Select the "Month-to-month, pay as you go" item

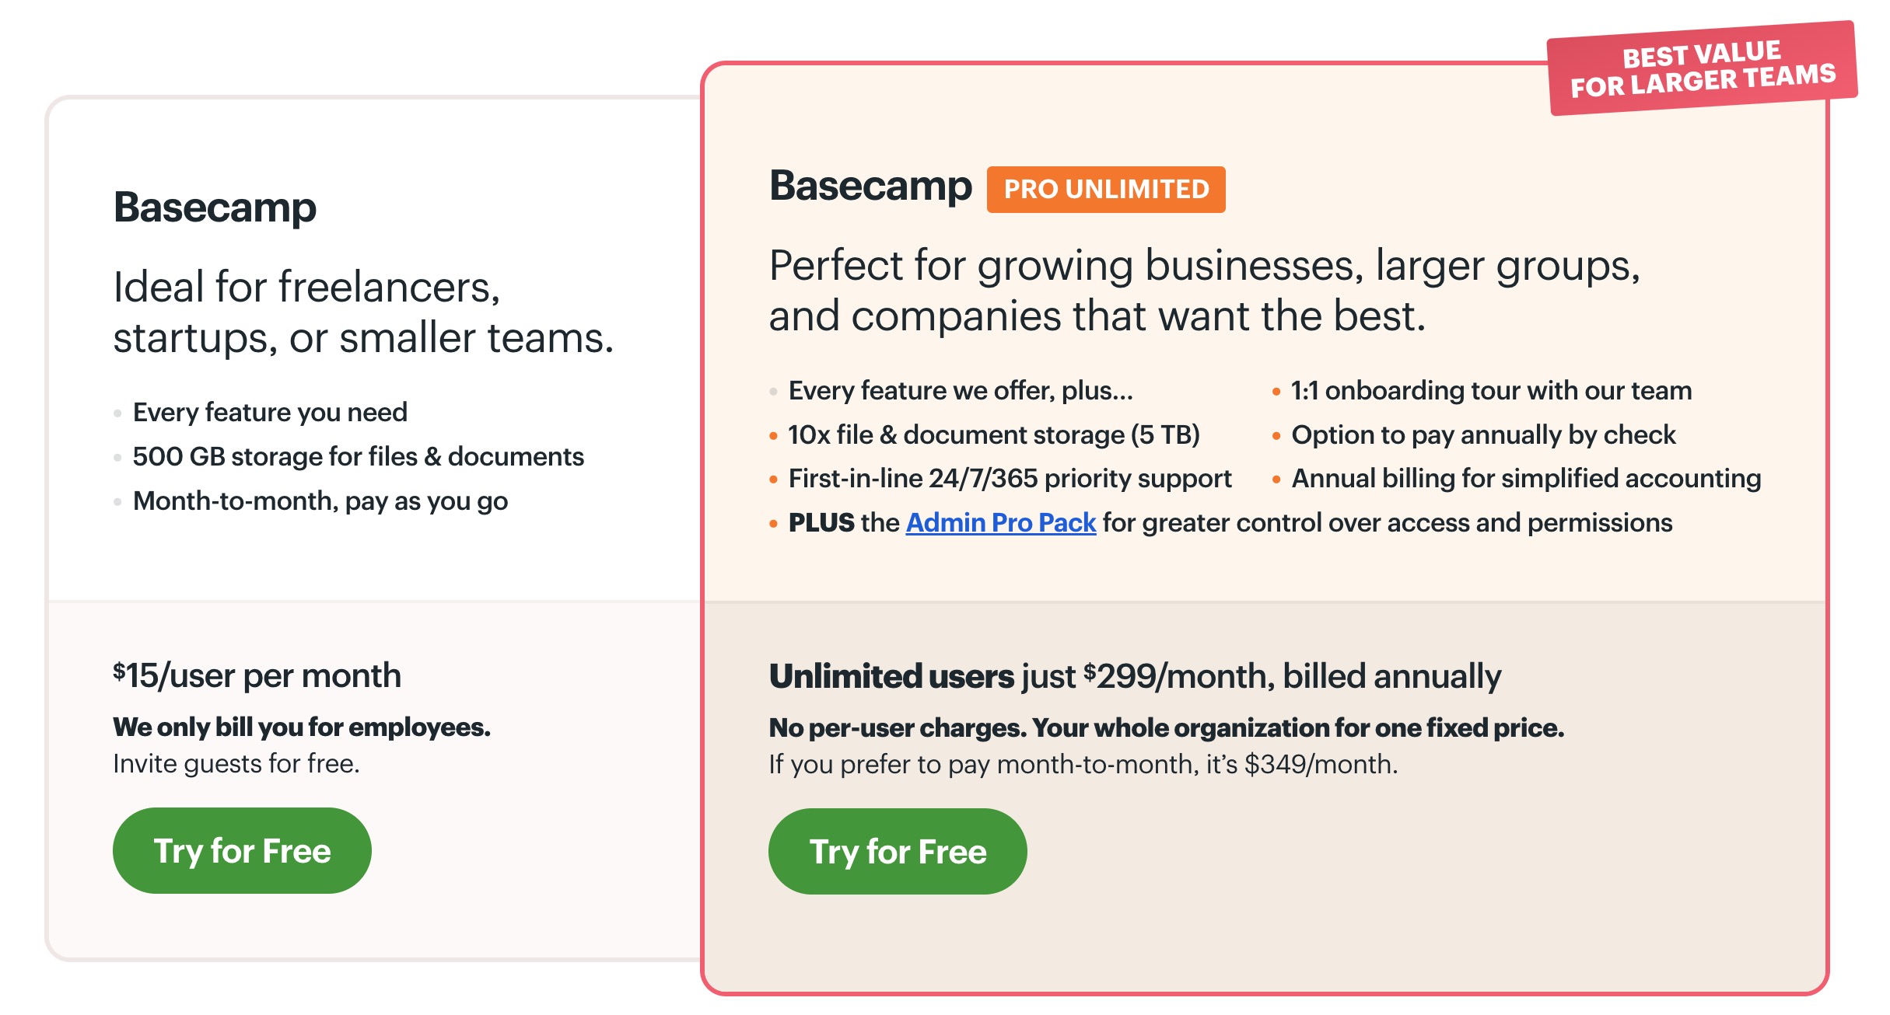point(320,501)
